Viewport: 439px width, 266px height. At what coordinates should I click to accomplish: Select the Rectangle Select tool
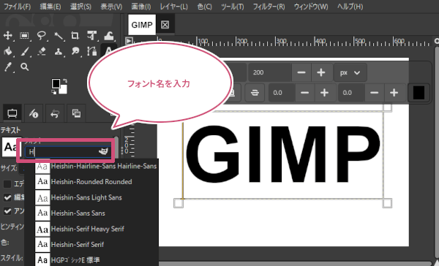click(24, 36)
